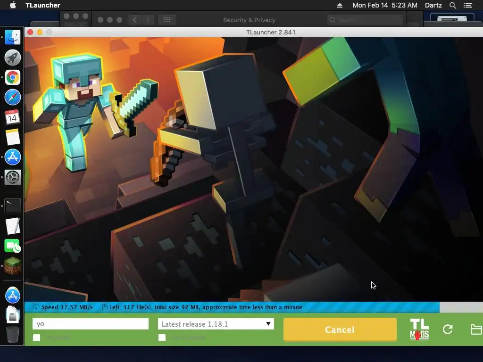Click the username field containing yo

pyautogui.click(x=91, y=324)
